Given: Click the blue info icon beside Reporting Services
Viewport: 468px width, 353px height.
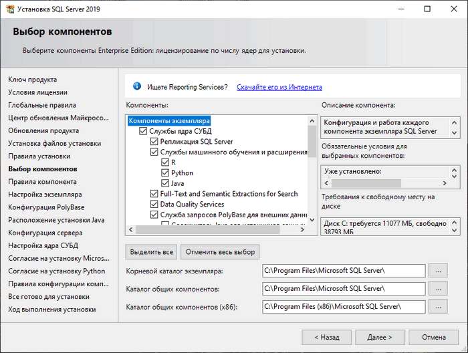Looking at the screenshot, I should (x=137, y=86).
